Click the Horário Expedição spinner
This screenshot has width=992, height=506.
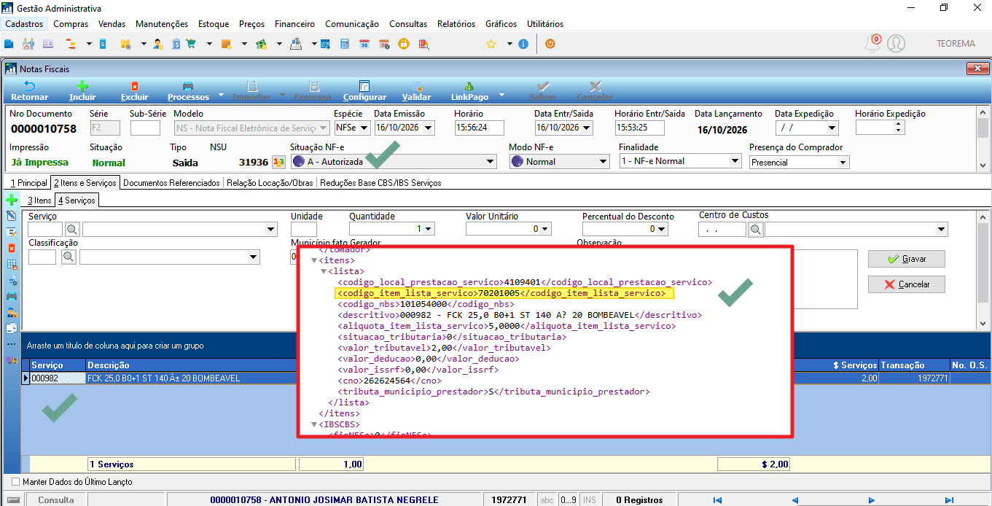[898, 128]
